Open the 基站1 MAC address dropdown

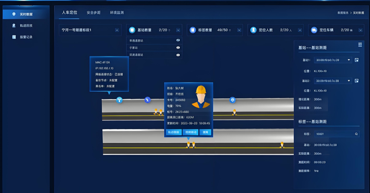pyautogui.click(x=349, y=60)
